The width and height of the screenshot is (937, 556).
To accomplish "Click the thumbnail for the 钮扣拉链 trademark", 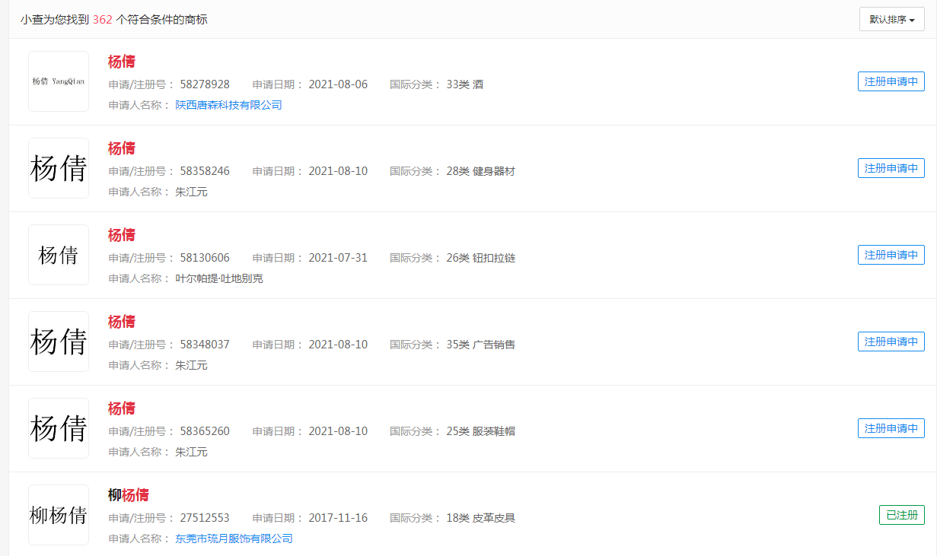I will pos(59,255).
